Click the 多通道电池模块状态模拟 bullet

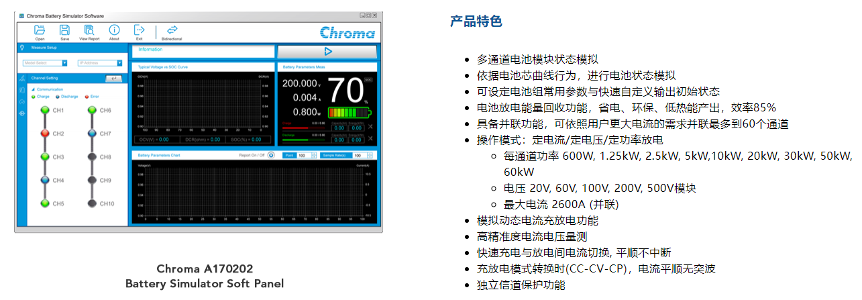pos(537,59)
